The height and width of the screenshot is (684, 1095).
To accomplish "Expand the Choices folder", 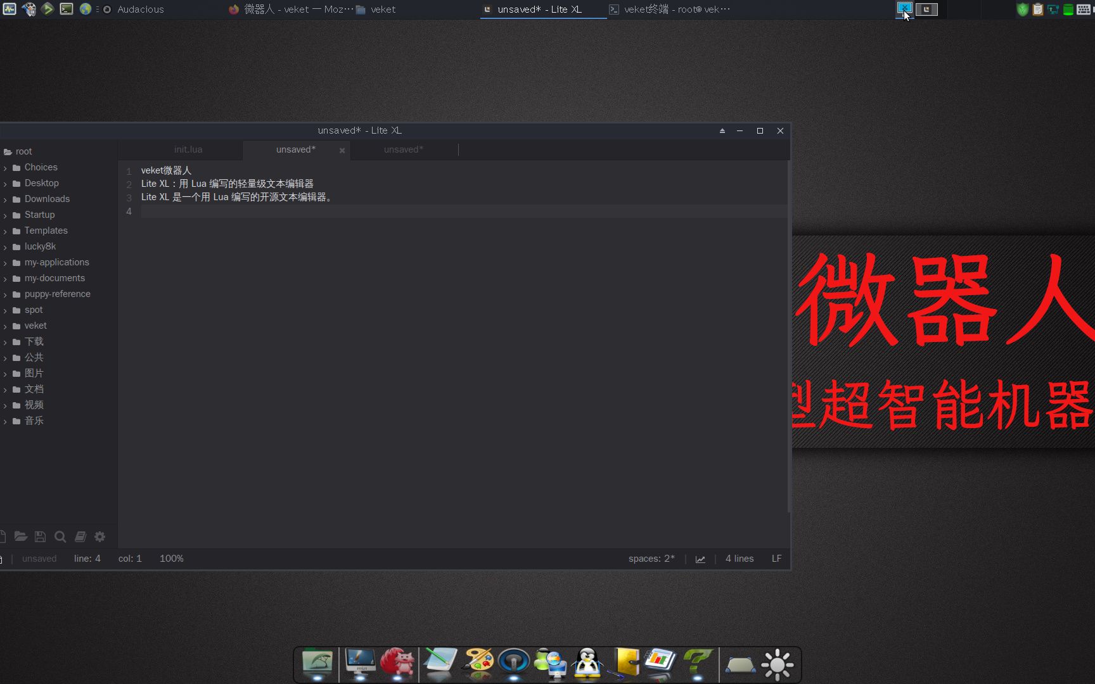I will (5, 168).
